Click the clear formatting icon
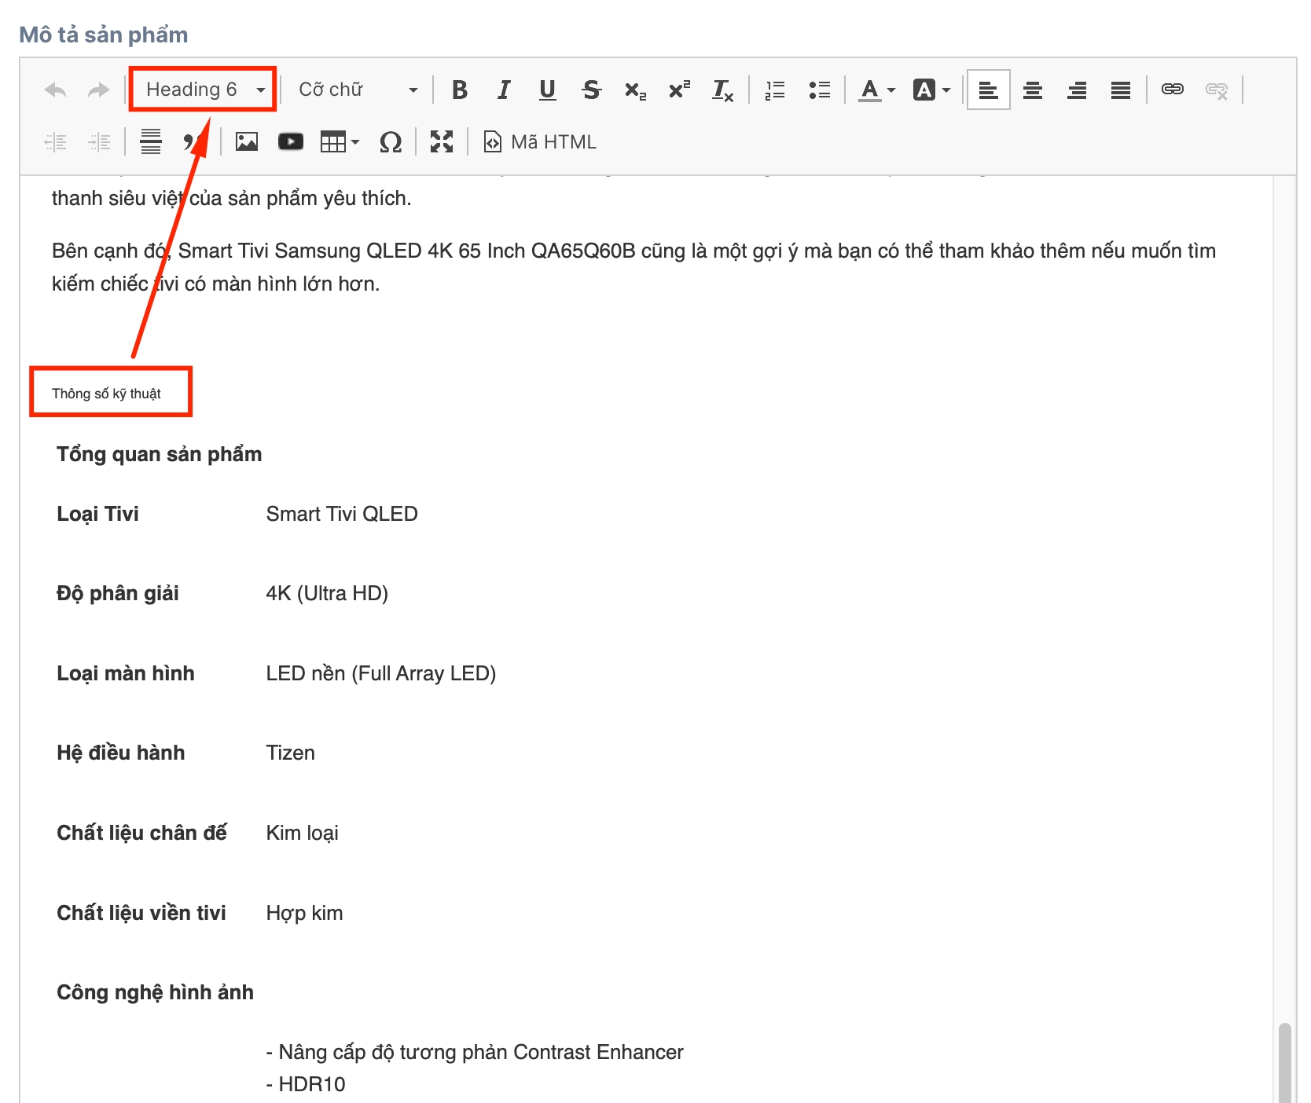Screen dimensions: 1311x1103 [x=722, y=90]
